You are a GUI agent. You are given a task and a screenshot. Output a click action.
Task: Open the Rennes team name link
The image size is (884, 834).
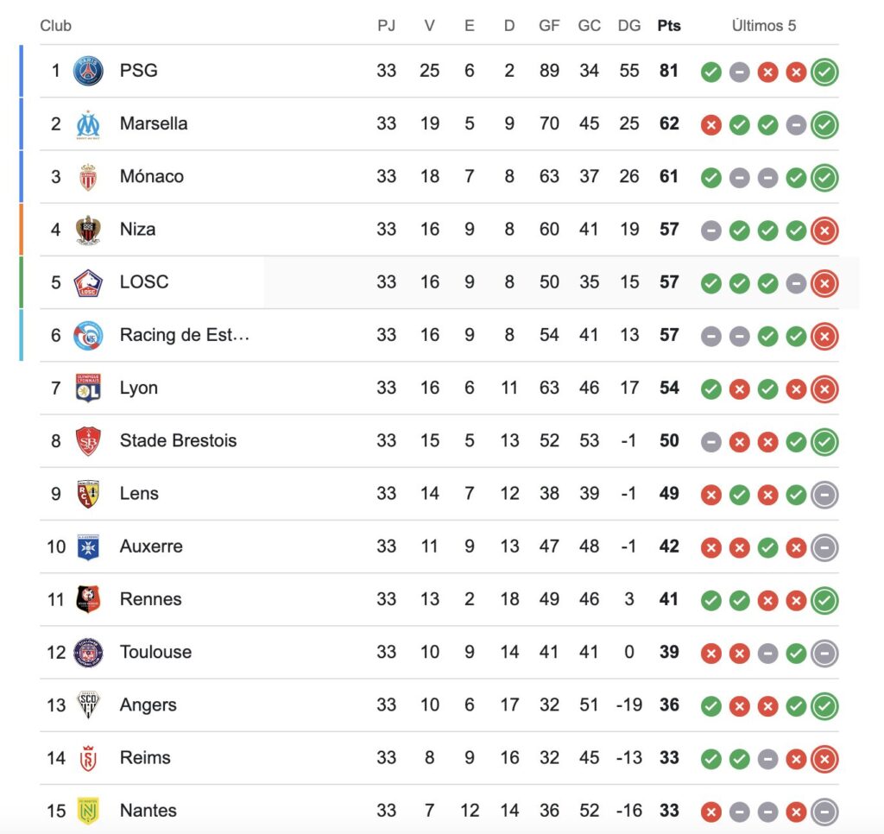pyautogui.click(x=150, y=599)
